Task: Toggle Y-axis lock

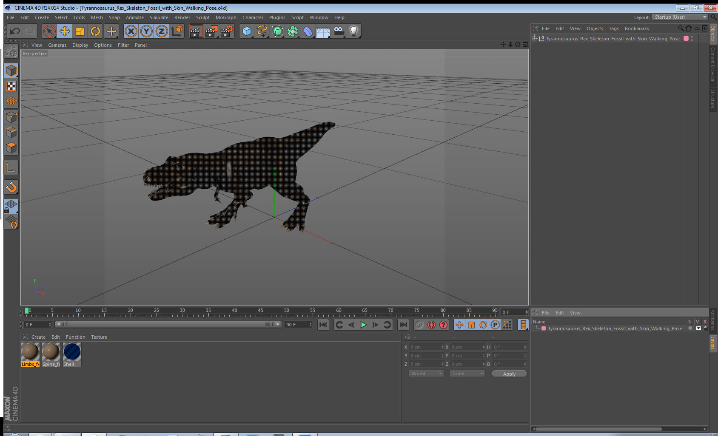Action: pyautogui.click(x=146, y=31)
